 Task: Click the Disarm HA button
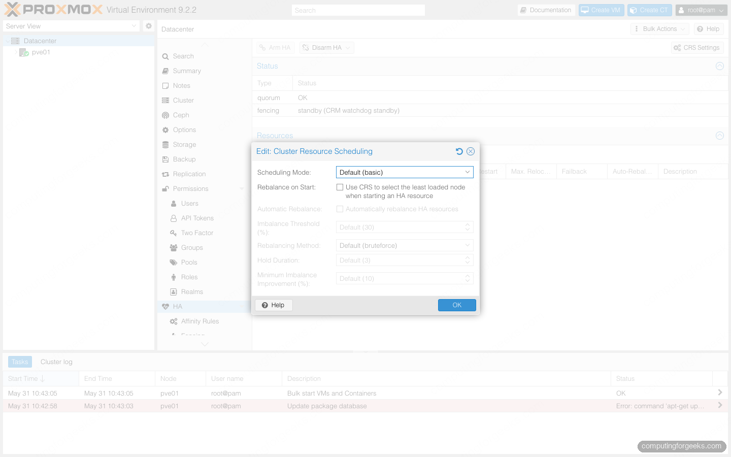click(x=326, y=48)
